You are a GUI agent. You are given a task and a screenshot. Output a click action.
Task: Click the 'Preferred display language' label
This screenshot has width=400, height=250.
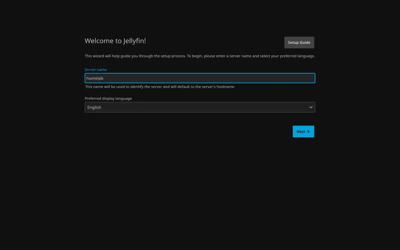(108, 98)
